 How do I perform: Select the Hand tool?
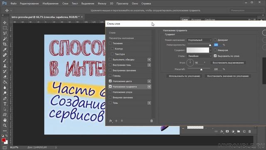click(x=5, y=120)
